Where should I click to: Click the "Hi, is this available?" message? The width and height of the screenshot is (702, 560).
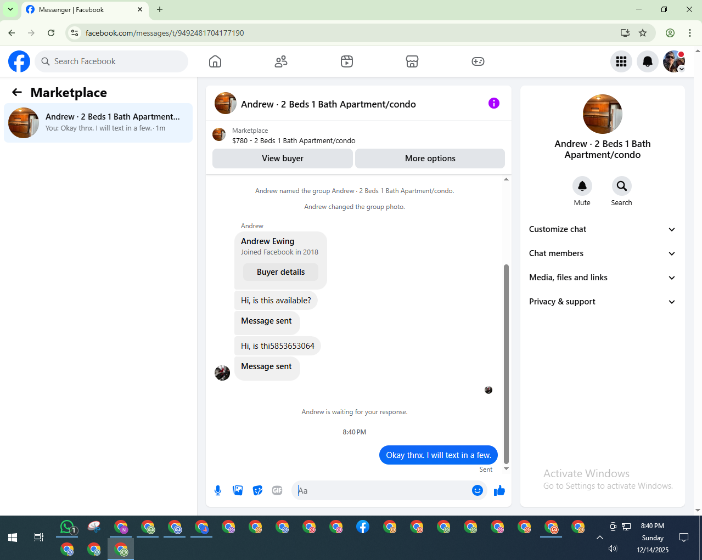pos(276,301)
